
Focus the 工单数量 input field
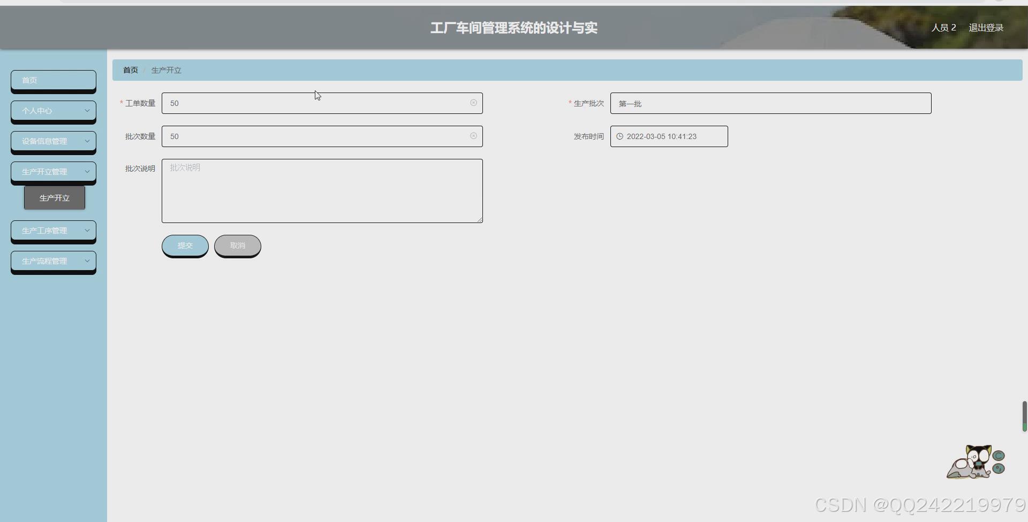[x=322, y=103]
